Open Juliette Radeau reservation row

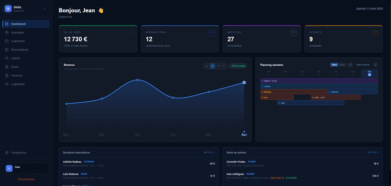pos(139,163)
